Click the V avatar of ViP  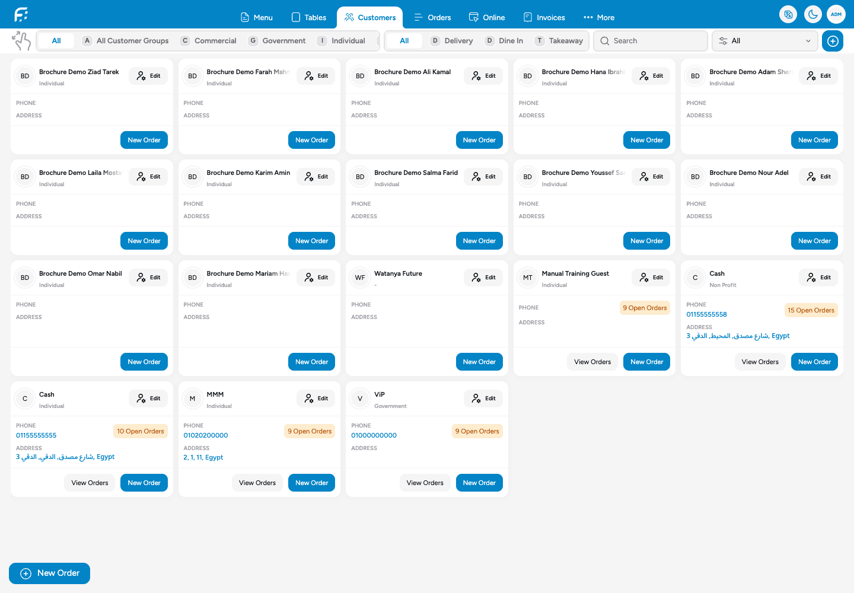(x=360, y=398)
